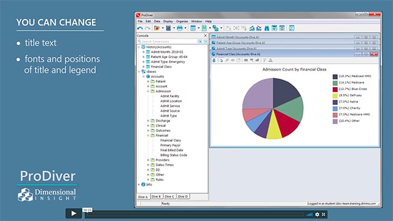
Task: Click the Info icon in console tree
Action: (143, 184)
